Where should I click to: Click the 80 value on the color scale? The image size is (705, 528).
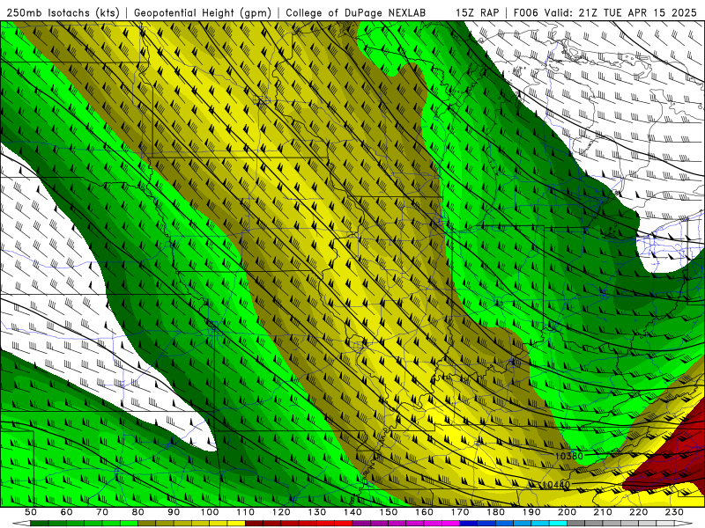tap(138, 512)
